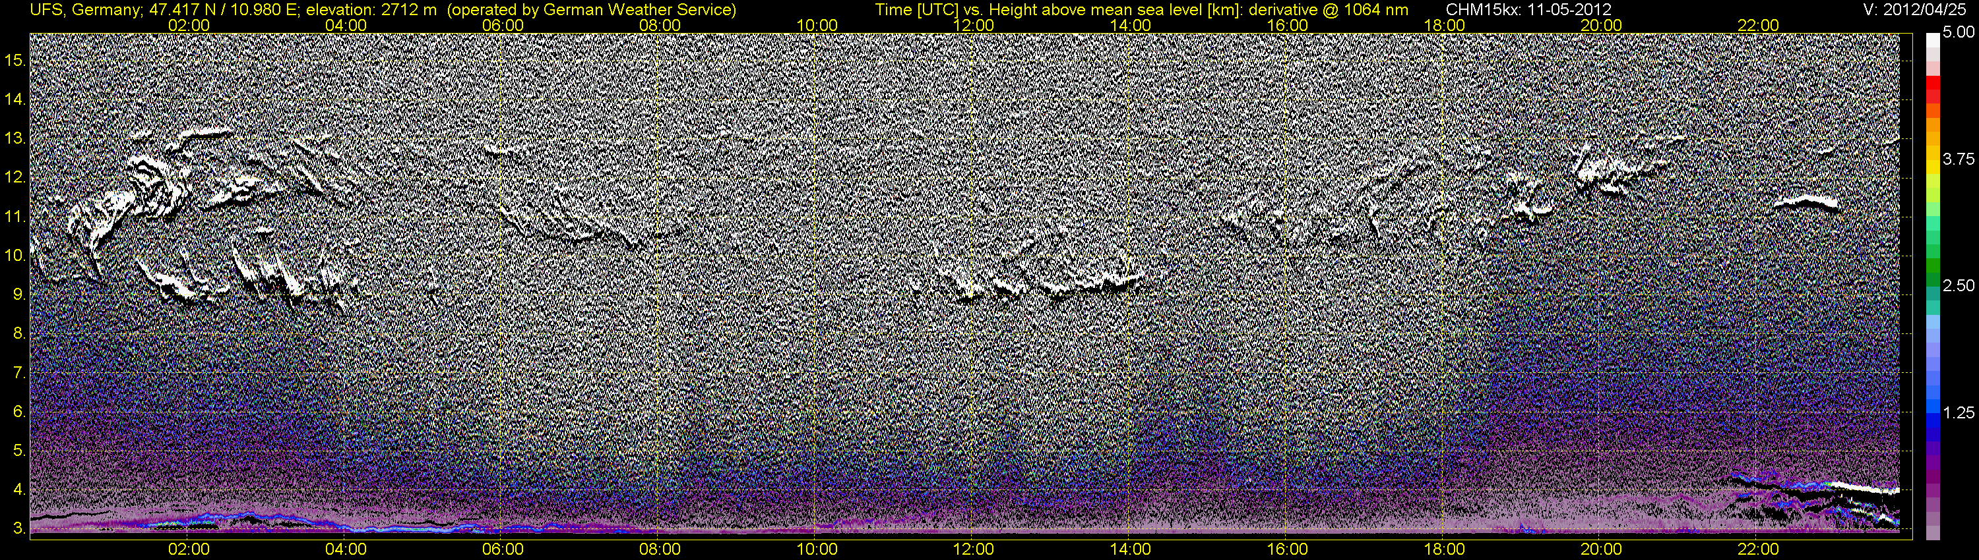The width and height of the screenshot is (1979, 560).
Task: Select 04:00 on the bottom time axis
Action: [x=346, y=549]
